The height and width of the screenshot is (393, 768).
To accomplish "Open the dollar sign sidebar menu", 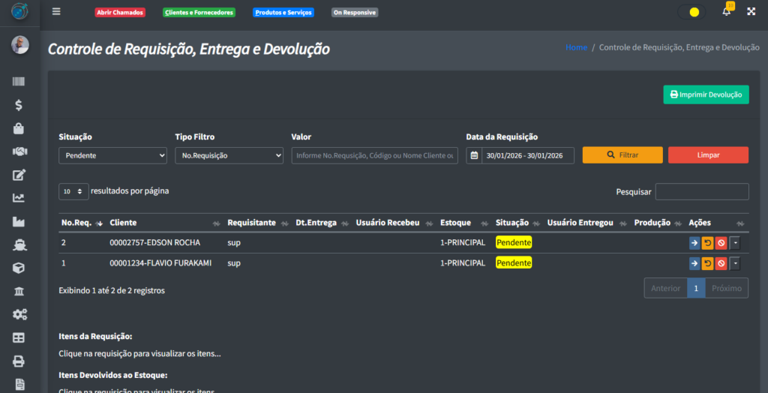I will 19,106.
